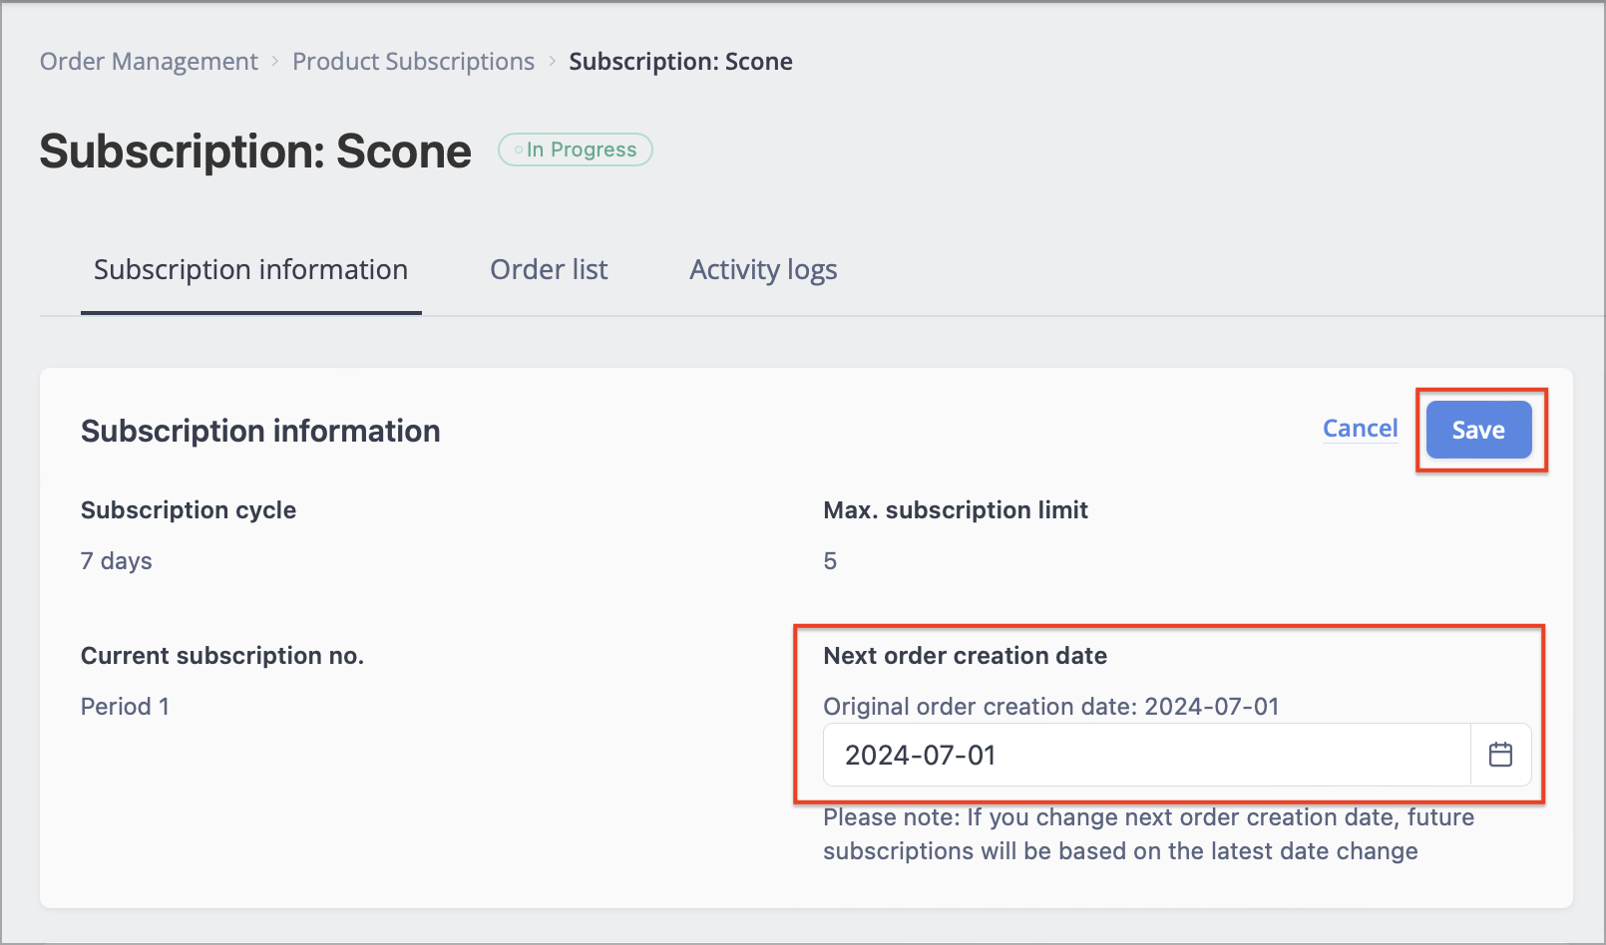The width and height of the screenshot is (1606, 945).
Task: Click the Max. subscription limit label
Action: click(956, 510)
